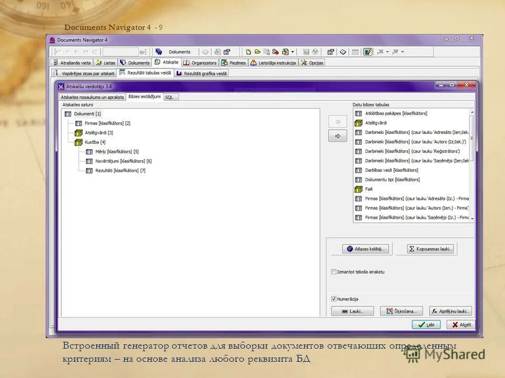Disable the Numerācija checkbox
Image resolution: width=505 pixels, height=378 pixels.
pyautogui.click(x=334, y=299)
